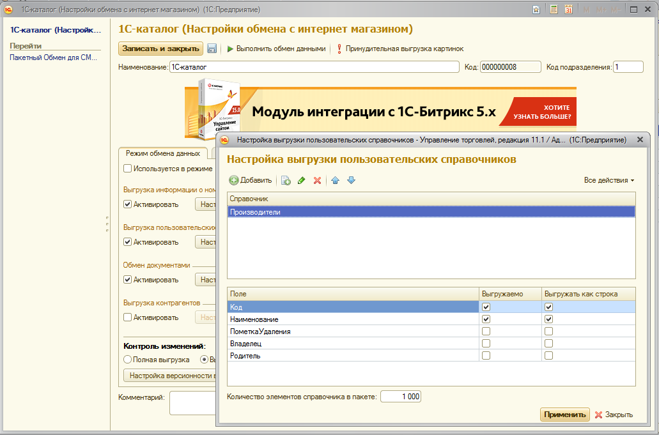Click the red X delete icon
The height and width of the screenshot is (435, 659).
click(x=317, y=181)
